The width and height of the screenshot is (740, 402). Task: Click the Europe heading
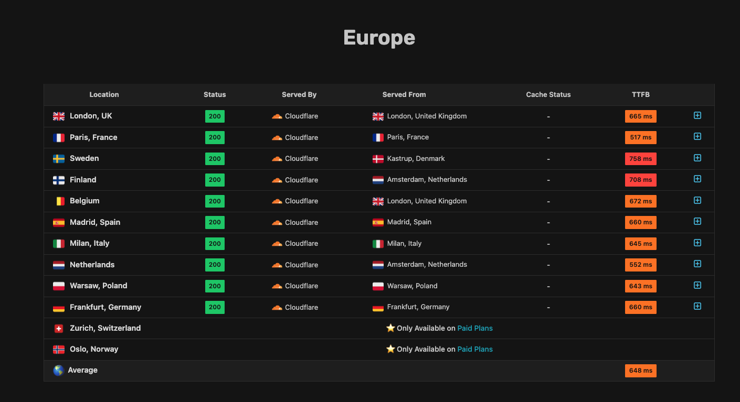coord(379,38)
